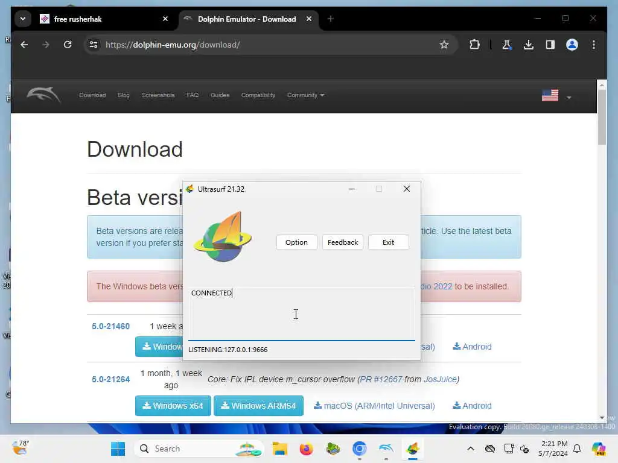Viewport: 618px width, 463px height.
Task: Open the US flag language dropdown
Action: [x=556, y=96]
